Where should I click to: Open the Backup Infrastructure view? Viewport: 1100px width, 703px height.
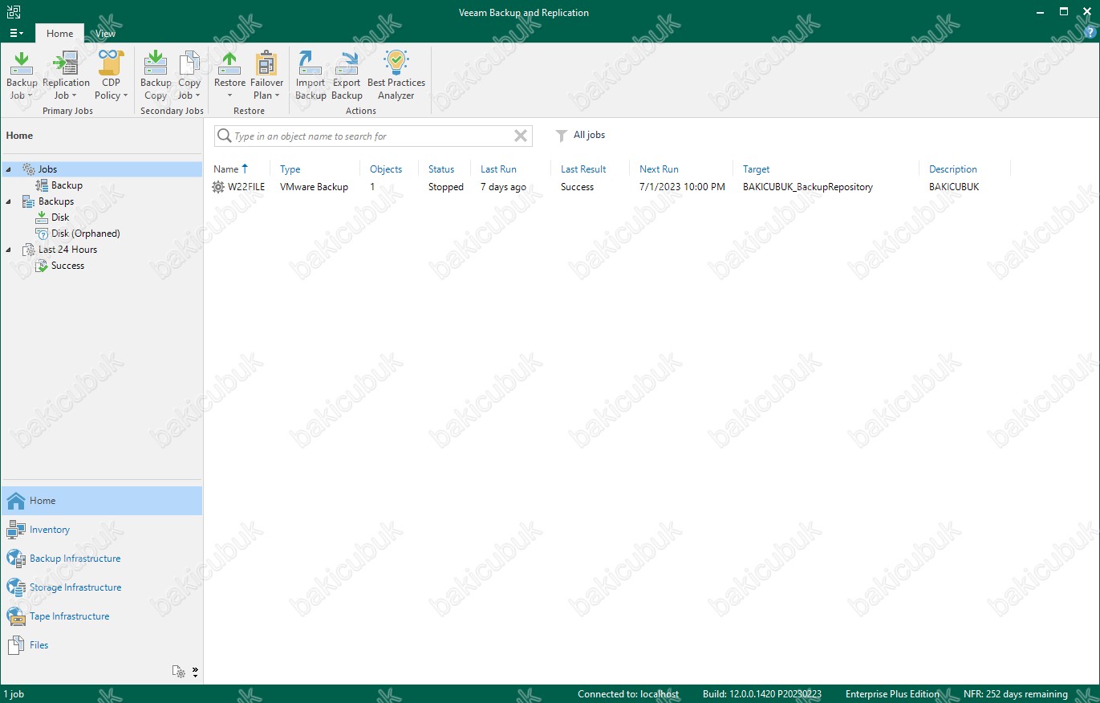pyautogui.click(x=101, y=559)
